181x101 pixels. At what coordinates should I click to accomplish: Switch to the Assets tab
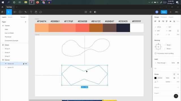[10, 17]
